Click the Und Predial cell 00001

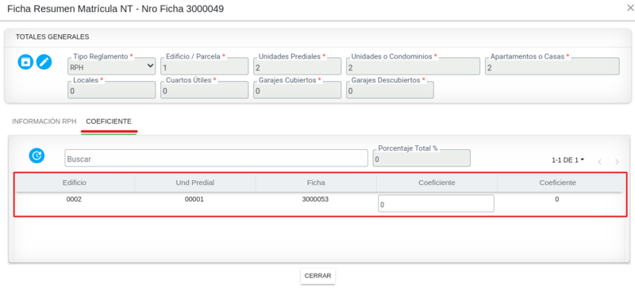(194, 199)
